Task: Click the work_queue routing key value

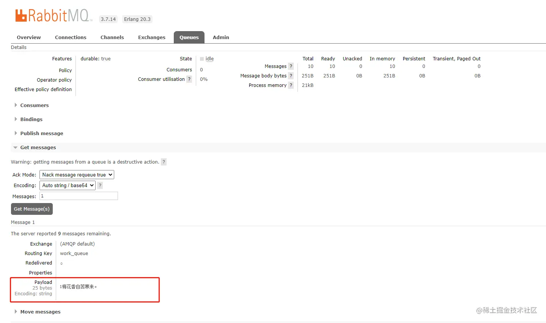Action: (x=74, y=253)
